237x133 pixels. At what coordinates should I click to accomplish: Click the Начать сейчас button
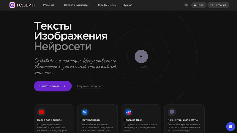[53, 86]
